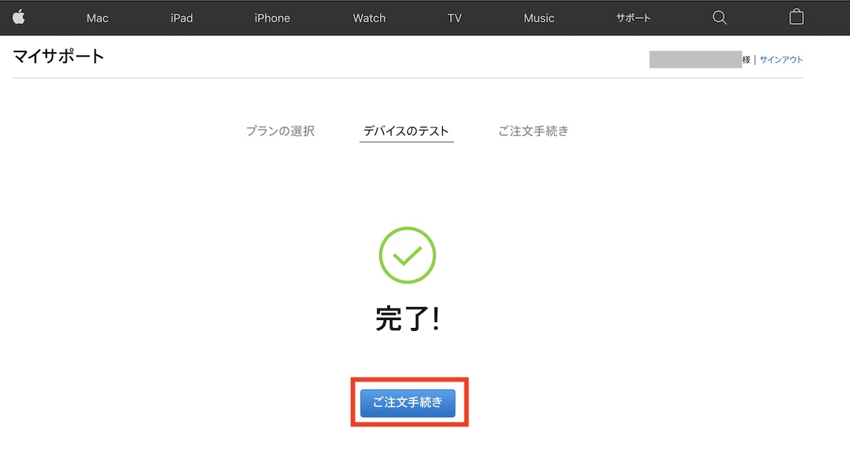This screenshot has width=850, height=454.
Task: Open the Watch navigation item
Action: pyautogui.click(x=369, y=18)
